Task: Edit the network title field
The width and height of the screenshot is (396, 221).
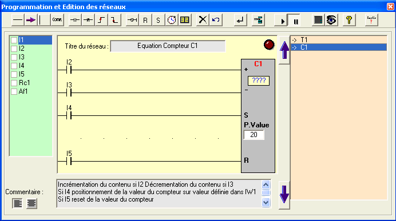Action: tap(168, 46)
